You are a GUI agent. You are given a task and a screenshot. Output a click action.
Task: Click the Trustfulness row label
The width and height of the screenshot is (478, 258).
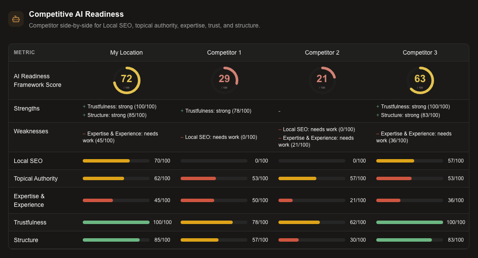(x=30, y=222)
